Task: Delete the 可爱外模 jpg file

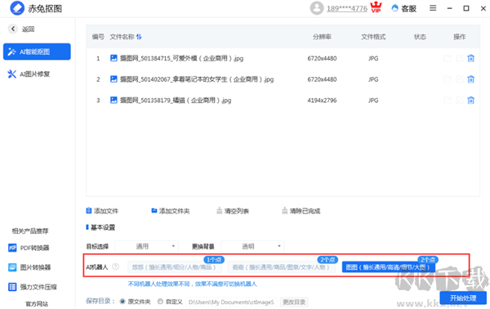Action: [470, 58]
